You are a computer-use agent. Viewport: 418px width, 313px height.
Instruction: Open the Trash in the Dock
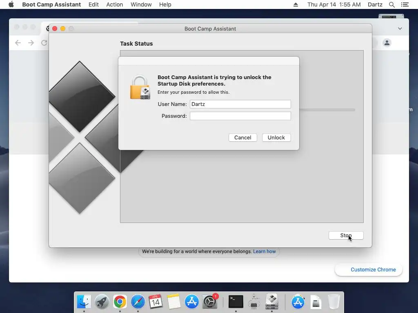334,302
